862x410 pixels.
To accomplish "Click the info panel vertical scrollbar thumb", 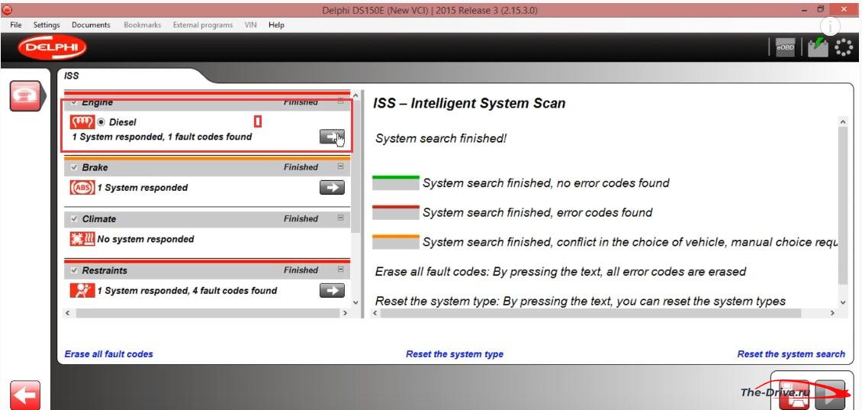I will [x=843, y=206].
